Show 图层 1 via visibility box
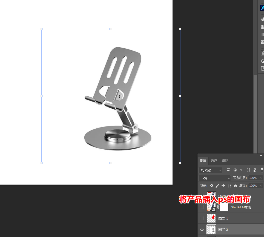 [x=202, y=218]
